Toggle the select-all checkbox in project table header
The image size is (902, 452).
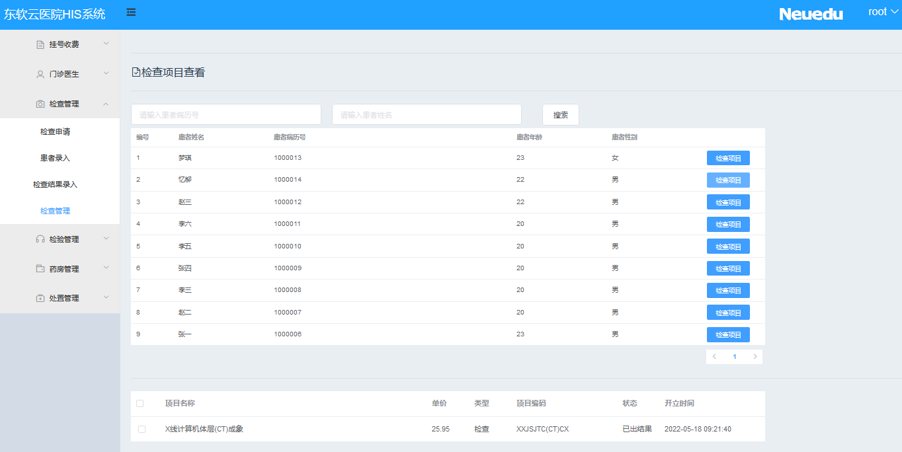(x=140, y=403)
